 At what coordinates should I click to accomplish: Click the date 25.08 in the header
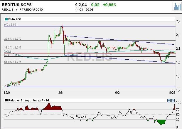point(90,9)
